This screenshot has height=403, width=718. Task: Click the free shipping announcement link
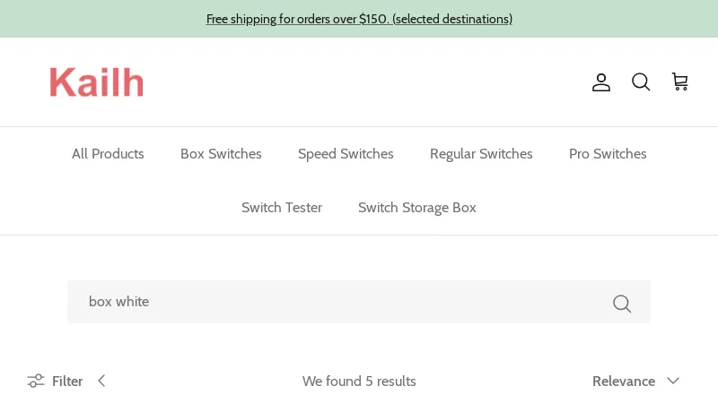pyautogui.click(x=359, y=19)
